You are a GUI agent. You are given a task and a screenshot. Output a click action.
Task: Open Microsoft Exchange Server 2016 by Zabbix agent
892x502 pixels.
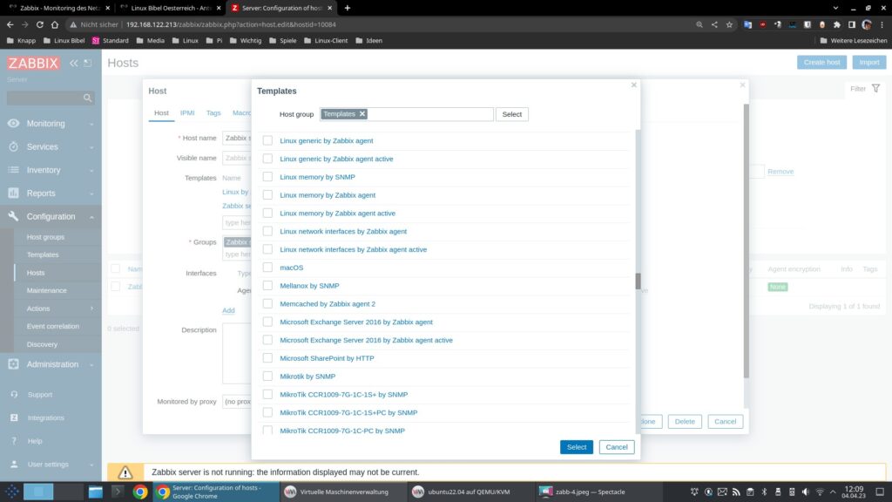click(356, 322)
